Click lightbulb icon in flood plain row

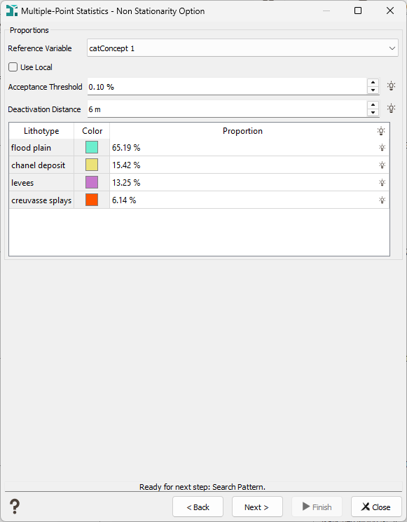[382, 147]
